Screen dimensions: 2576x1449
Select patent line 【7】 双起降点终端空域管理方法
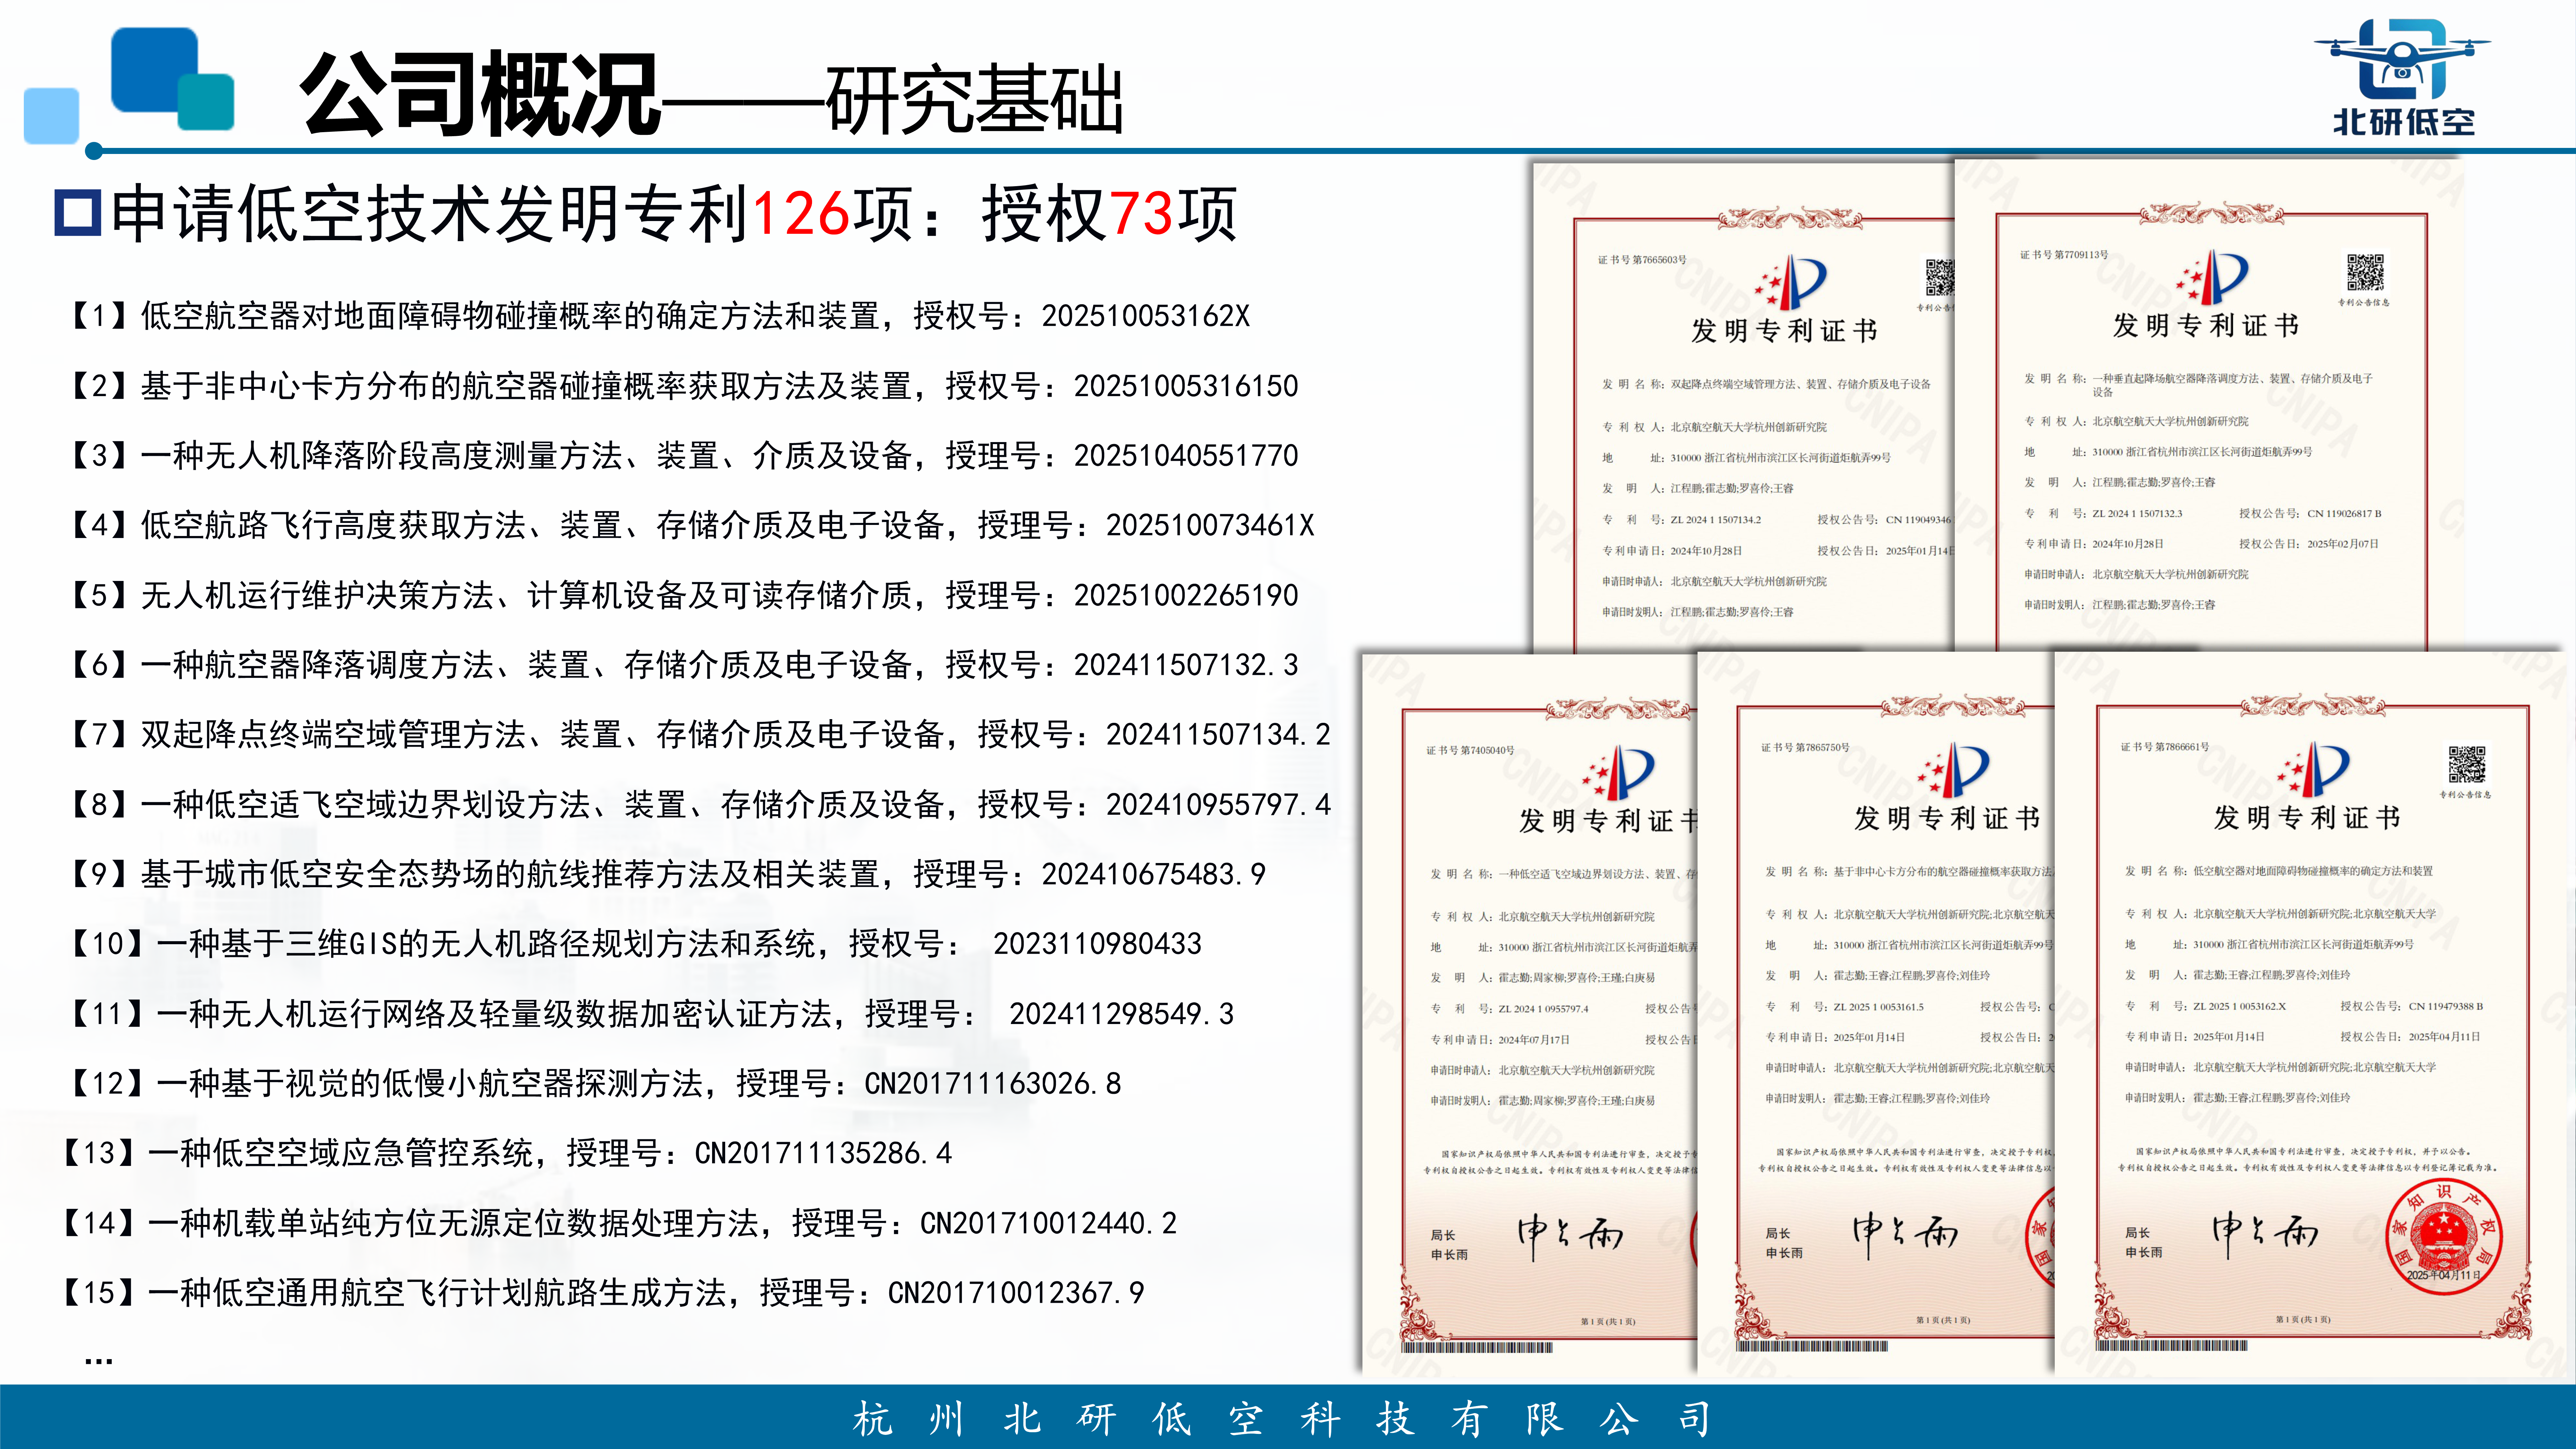(x=696, y=735)
